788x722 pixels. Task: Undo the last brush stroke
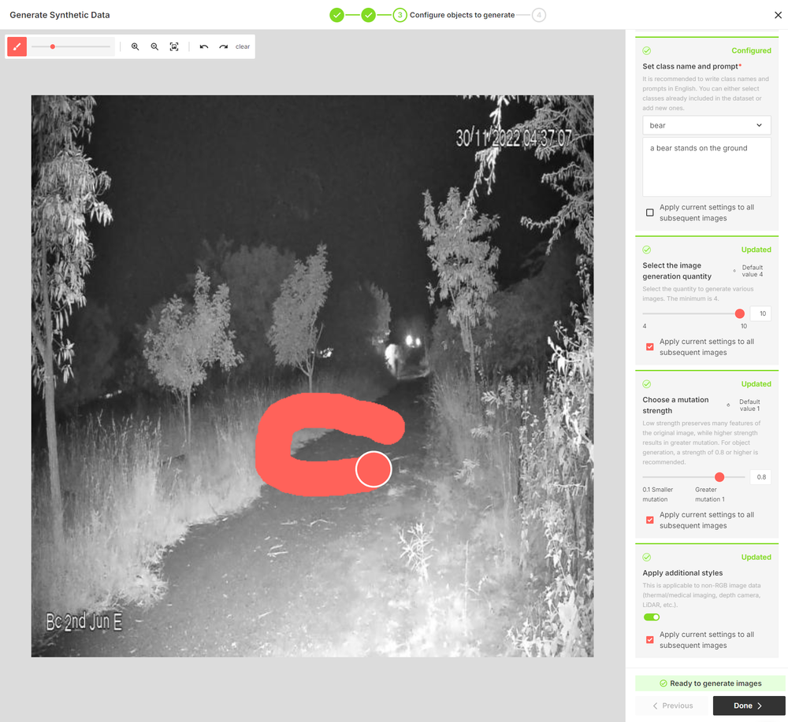click(x=205, y=46)
